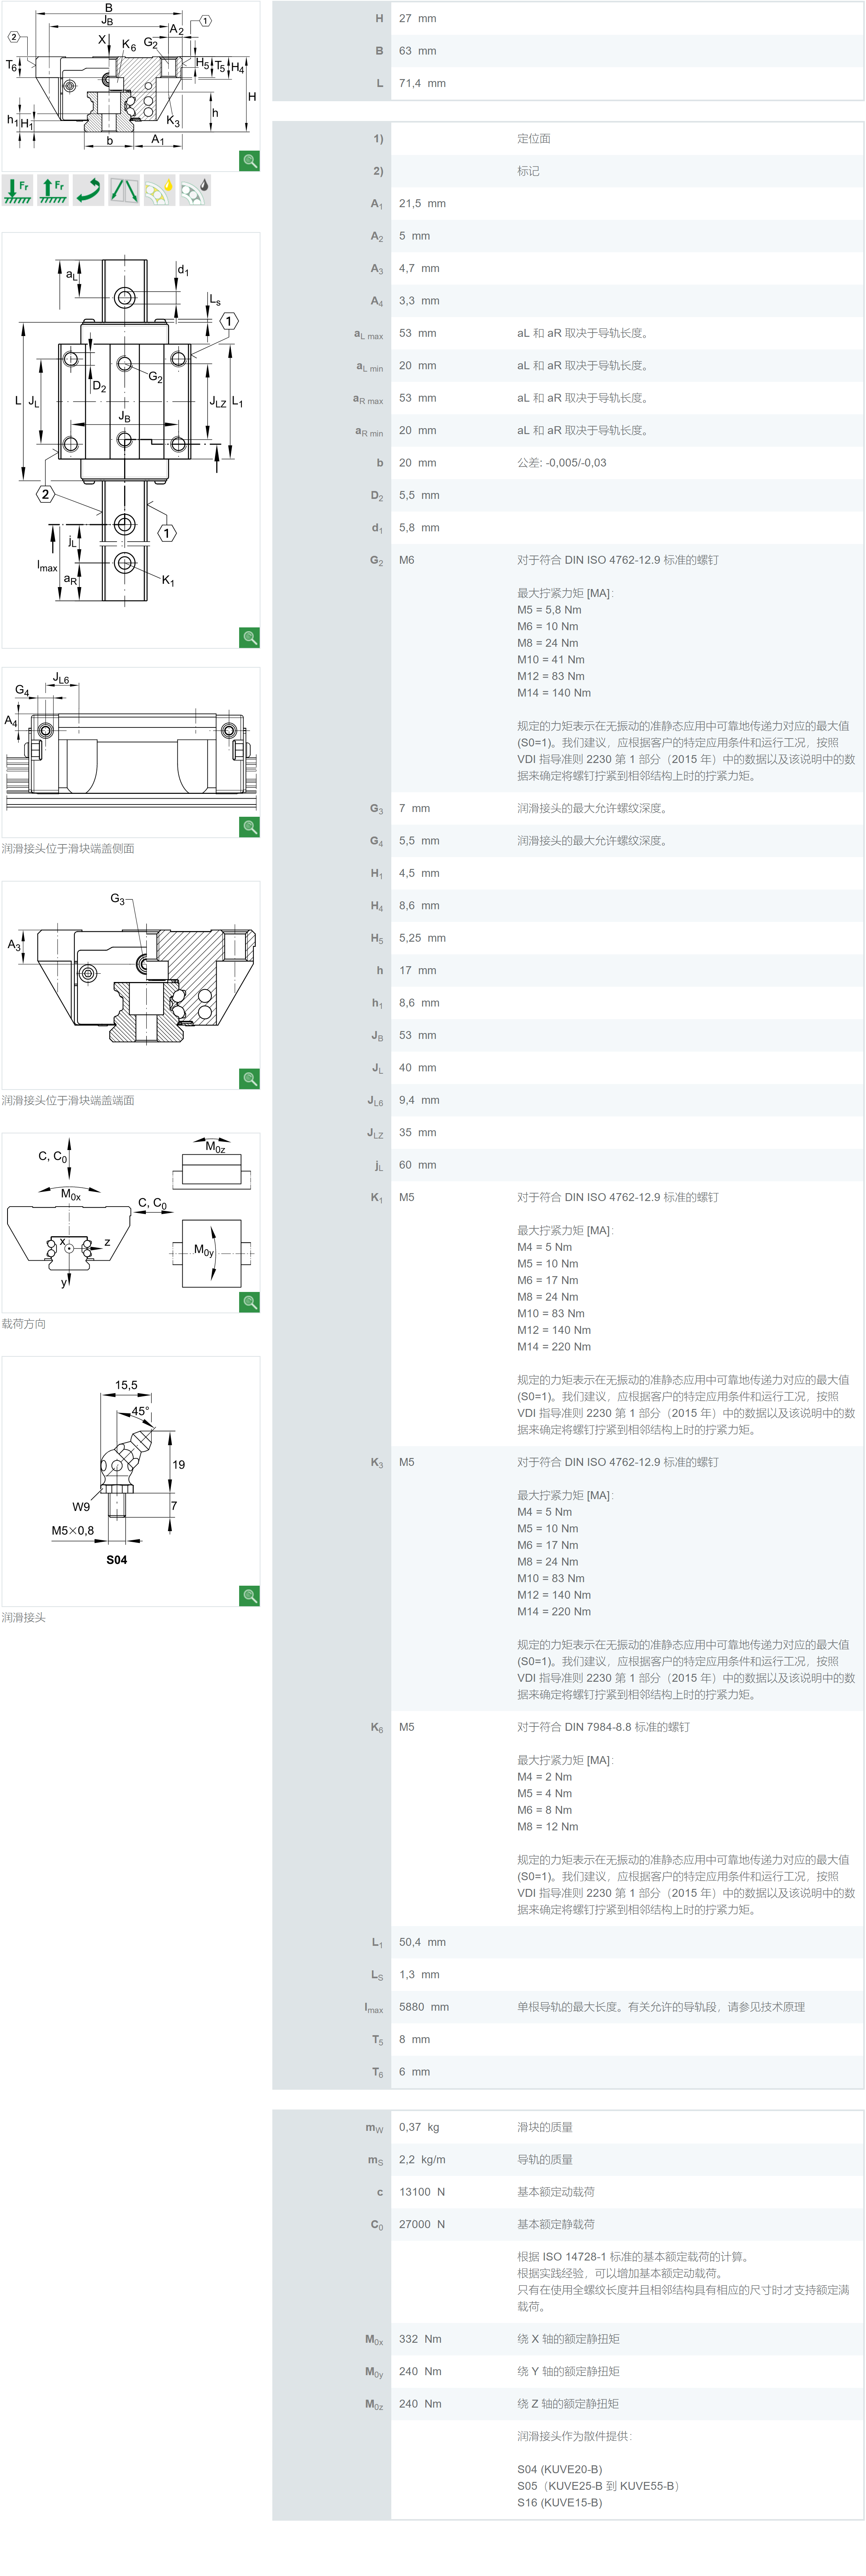The width and height of the screenshot is (866, 2576).
Task: Open the section drawing showing G3 and A3
Action: [131, 985]
